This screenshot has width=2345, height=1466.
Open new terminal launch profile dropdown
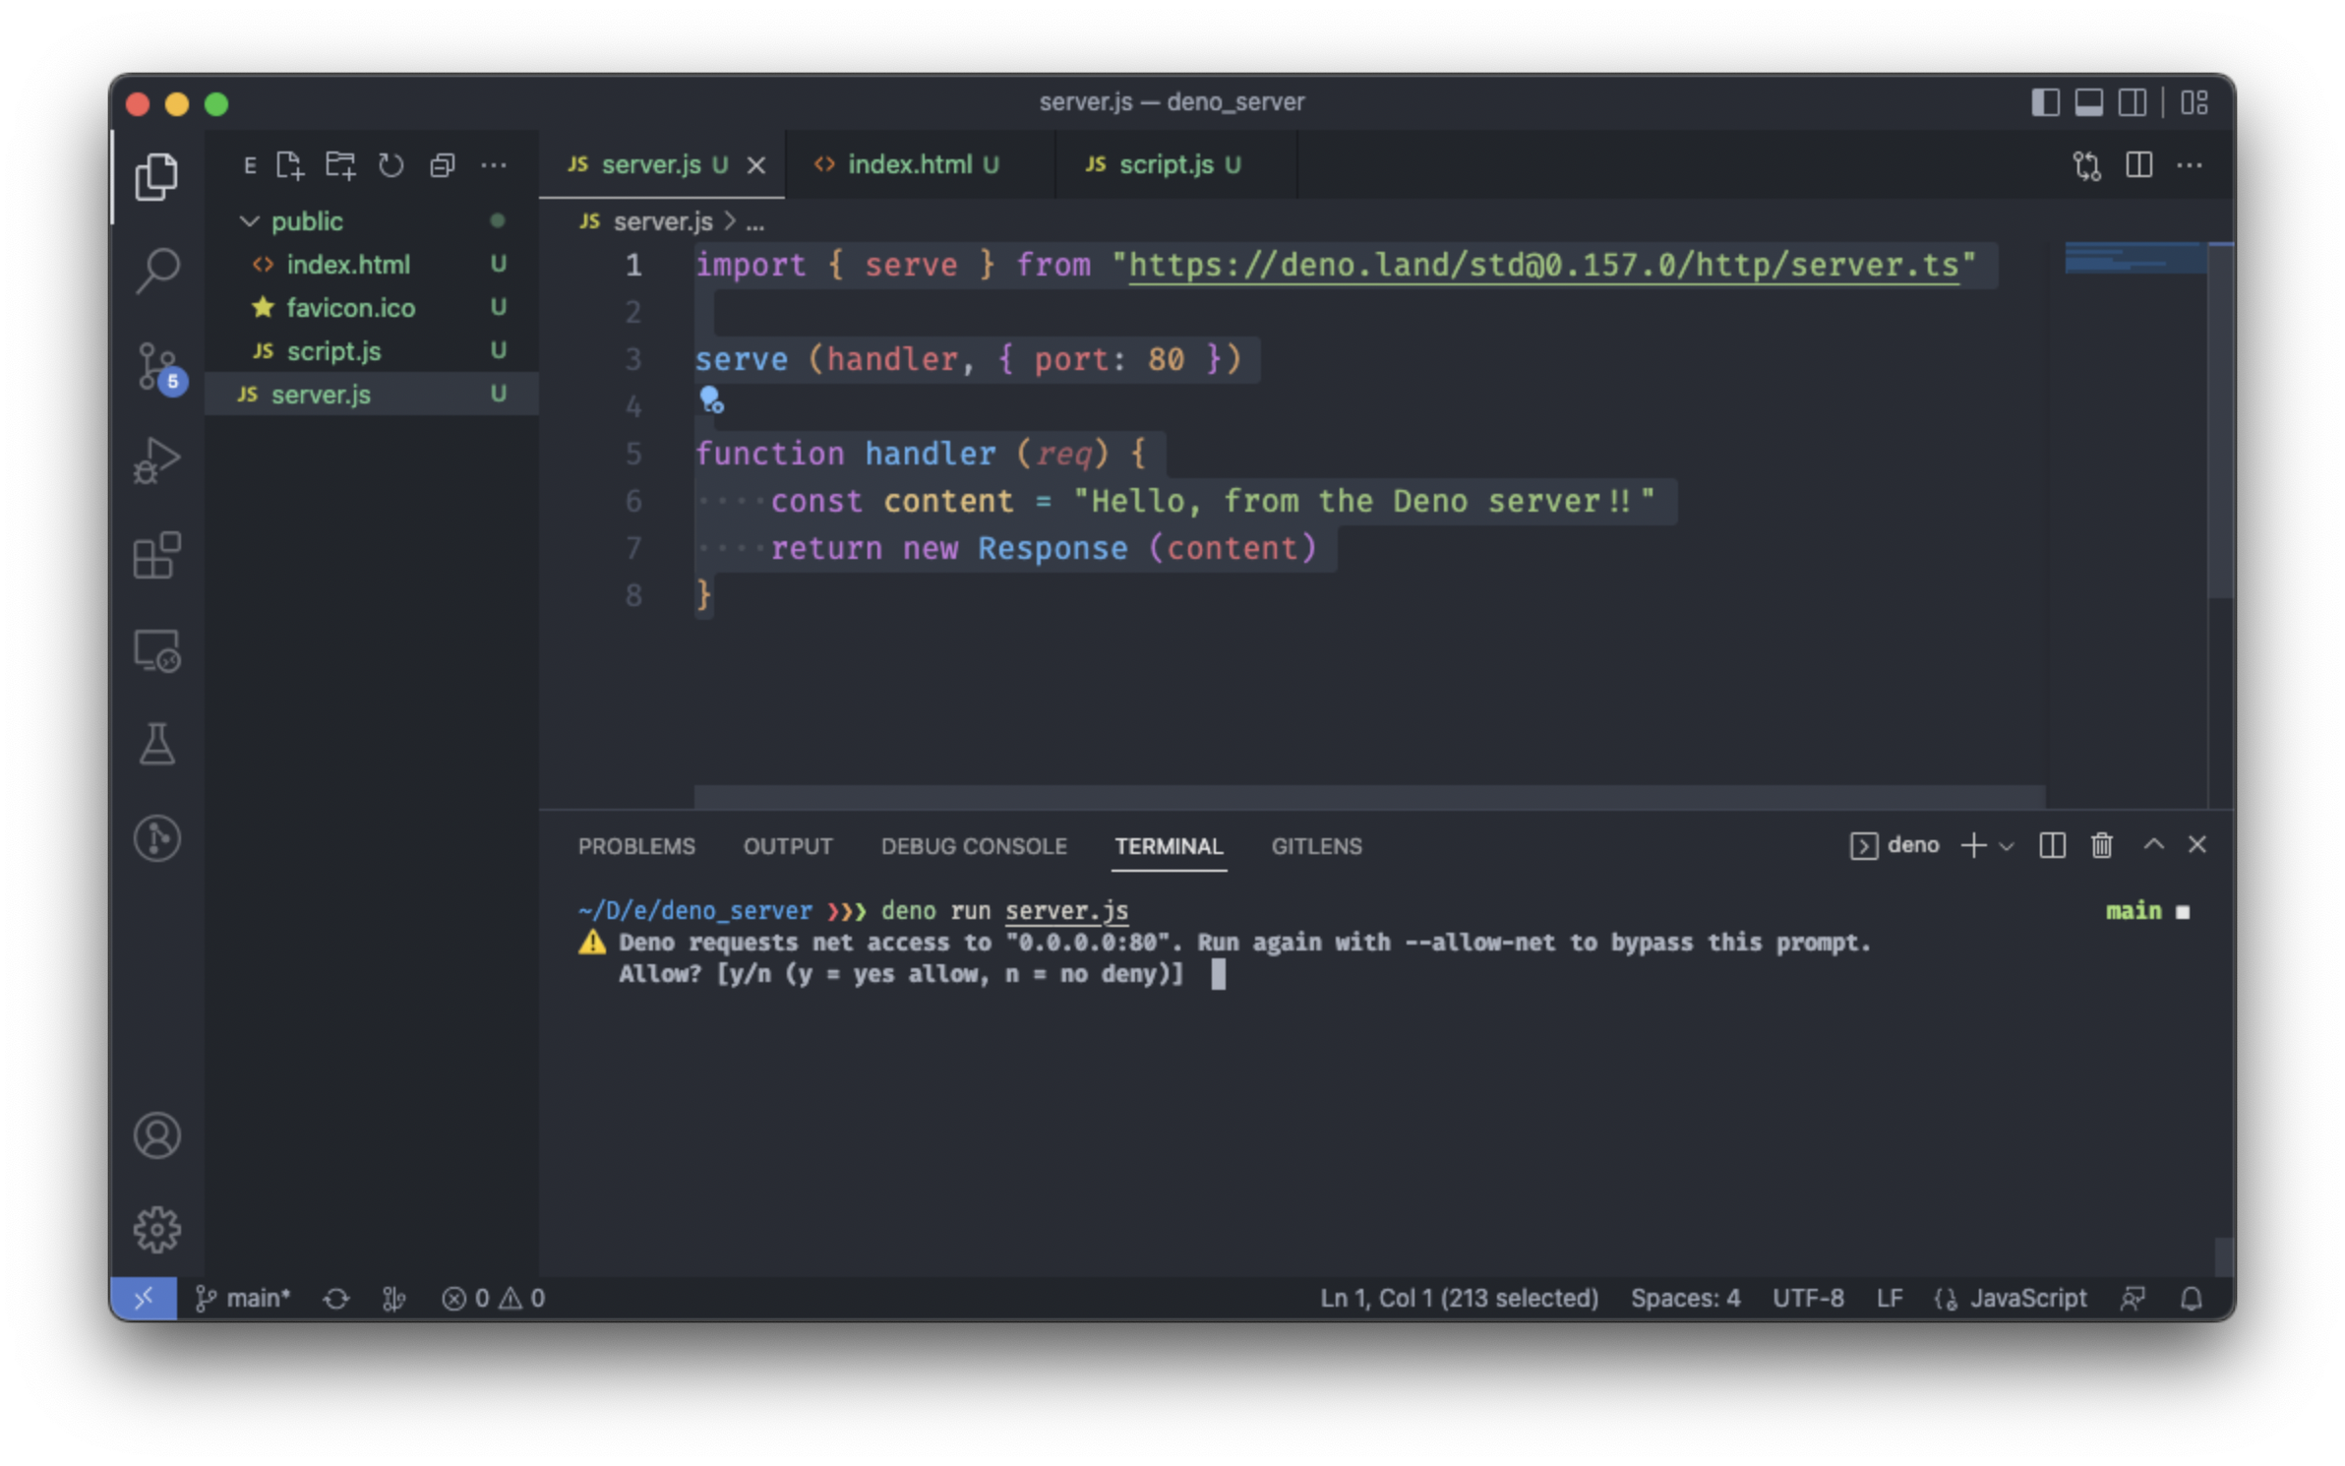pyautogui.click(x=2008, y=846)
